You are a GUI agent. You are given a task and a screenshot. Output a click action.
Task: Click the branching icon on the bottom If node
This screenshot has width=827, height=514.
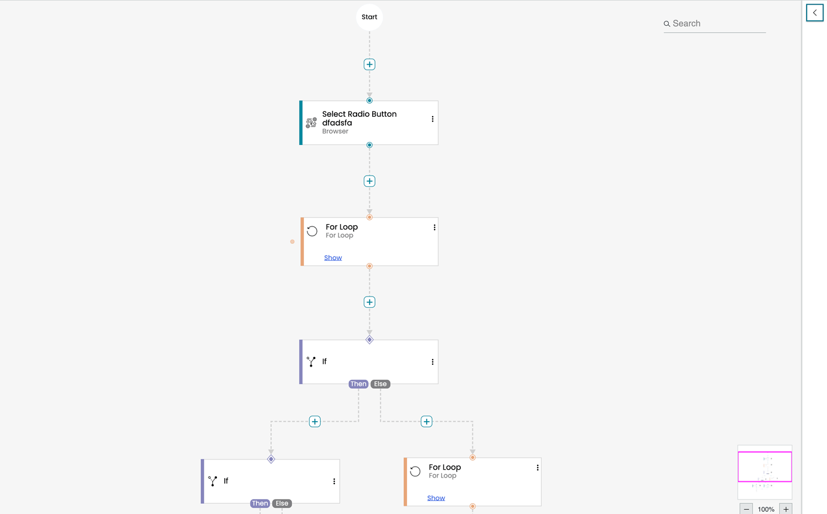[x=213, y=480]
